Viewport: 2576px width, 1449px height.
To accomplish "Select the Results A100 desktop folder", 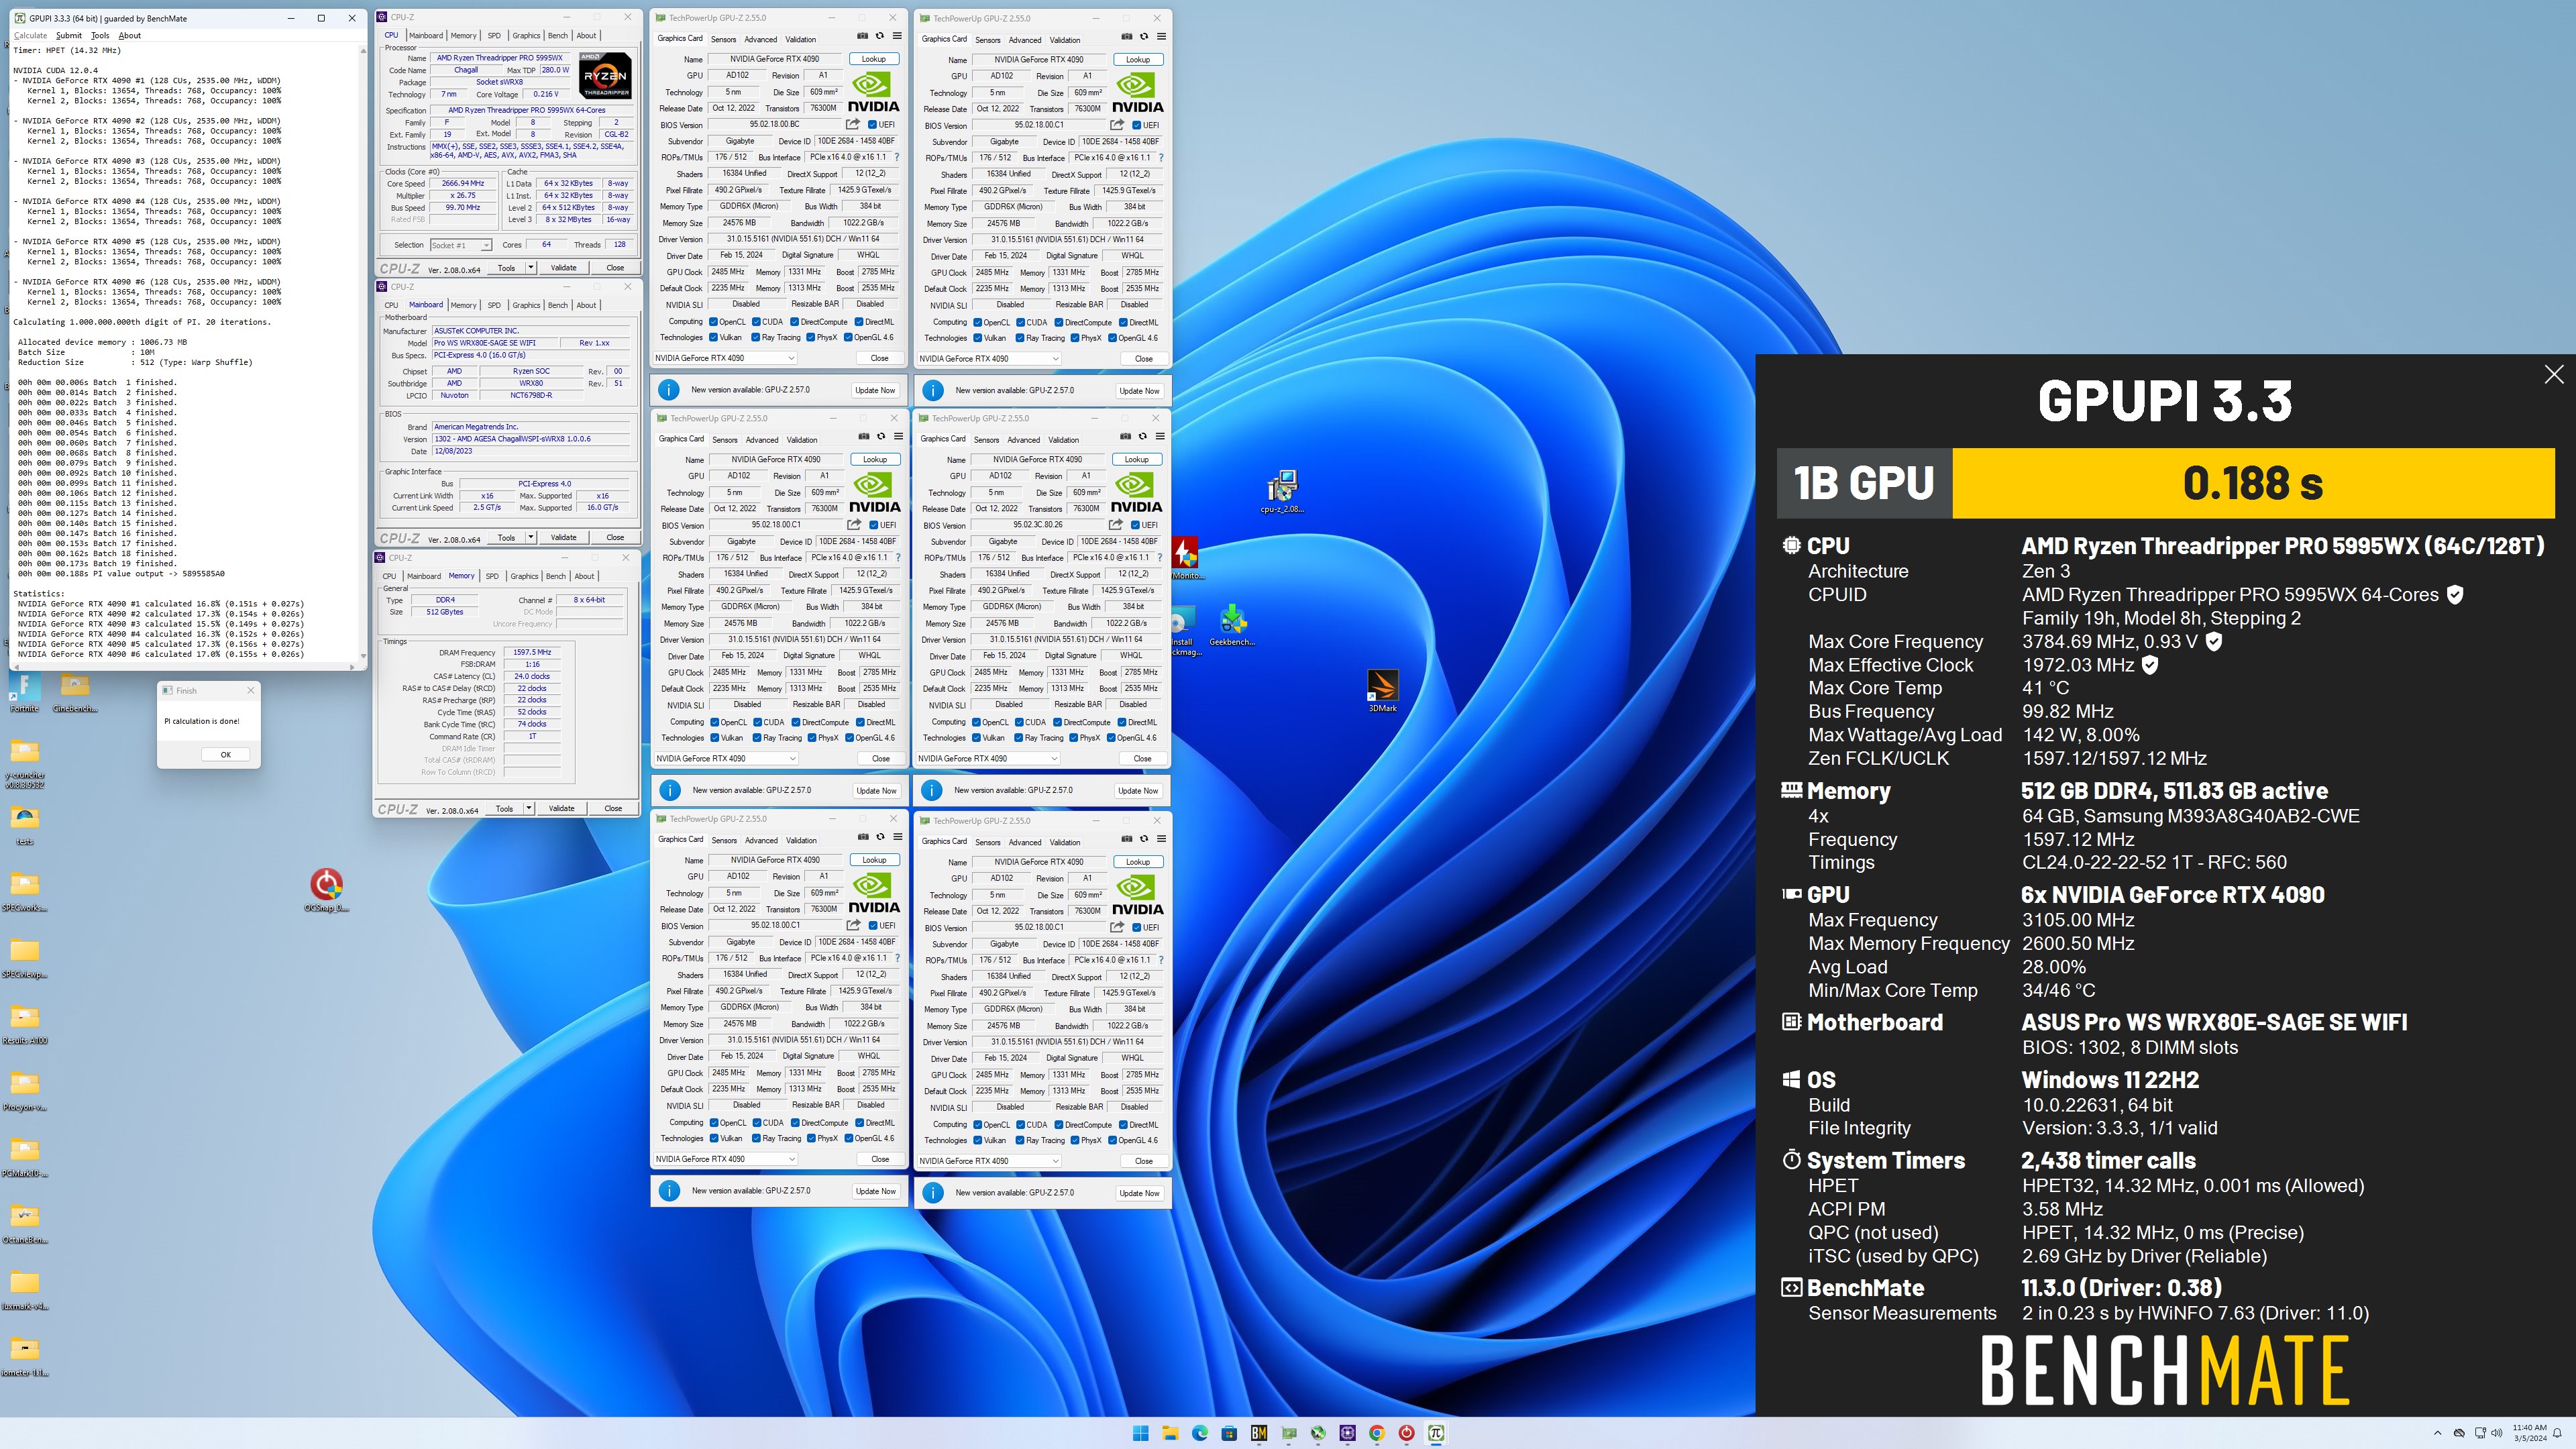I will click(x=24, y=1023).
